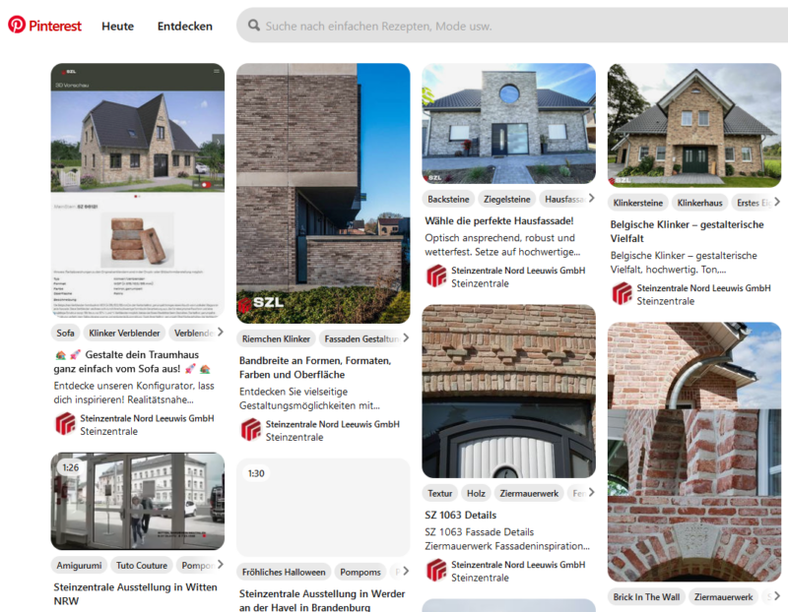The height and width of the screenshot is (612, 788).
Task: Select the Tuto Couture tag chip
Action: click(x=142, y=566)
